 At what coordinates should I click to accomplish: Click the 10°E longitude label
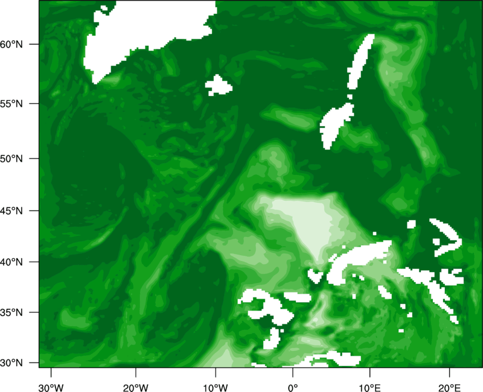[x=369, y=388]
